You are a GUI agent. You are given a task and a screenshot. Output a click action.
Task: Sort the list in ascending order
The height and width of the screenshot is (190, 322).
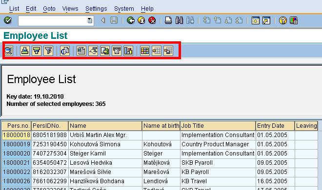click(25, 51)
